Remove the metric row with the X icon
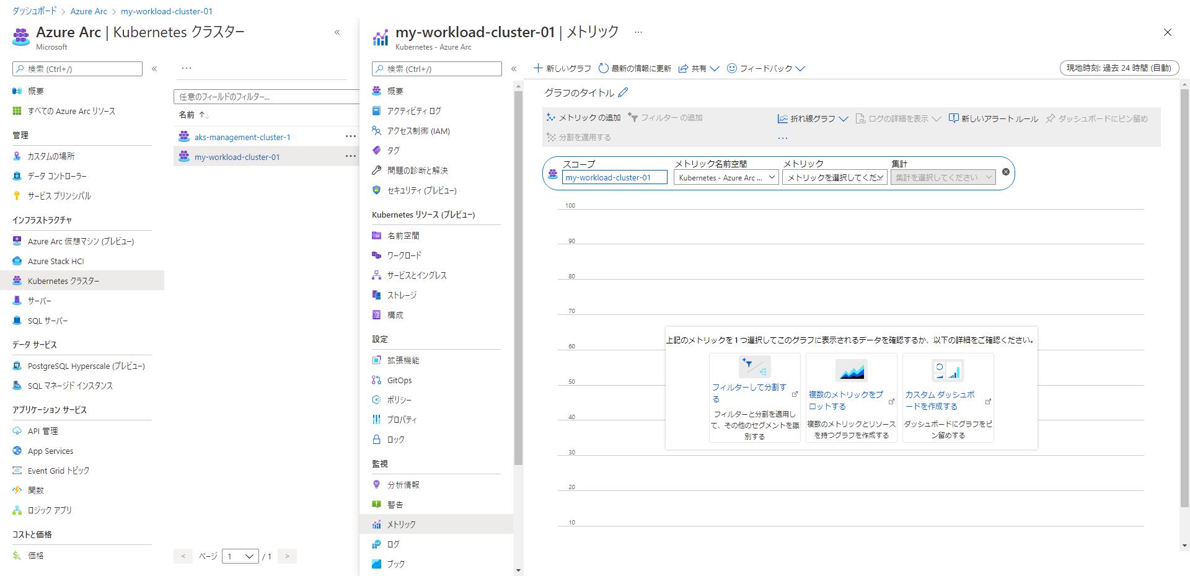 [x=1006, y=172]
